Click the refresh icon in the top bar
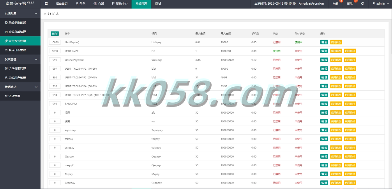392x189 pixels. (362, 4)
